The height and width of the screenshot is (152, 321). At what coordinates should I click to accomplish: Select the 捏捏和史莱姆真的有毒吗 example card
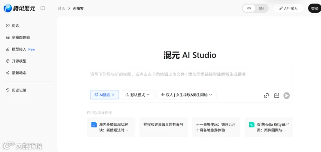click(x=164, y=127)
